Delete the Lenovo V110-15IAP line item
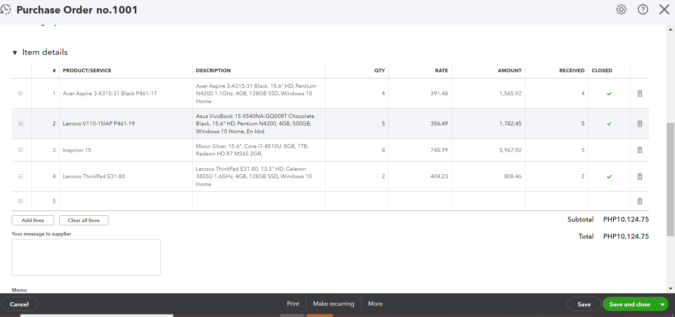Viewport: 675px width, 317px height. click(x=640, y=124)
